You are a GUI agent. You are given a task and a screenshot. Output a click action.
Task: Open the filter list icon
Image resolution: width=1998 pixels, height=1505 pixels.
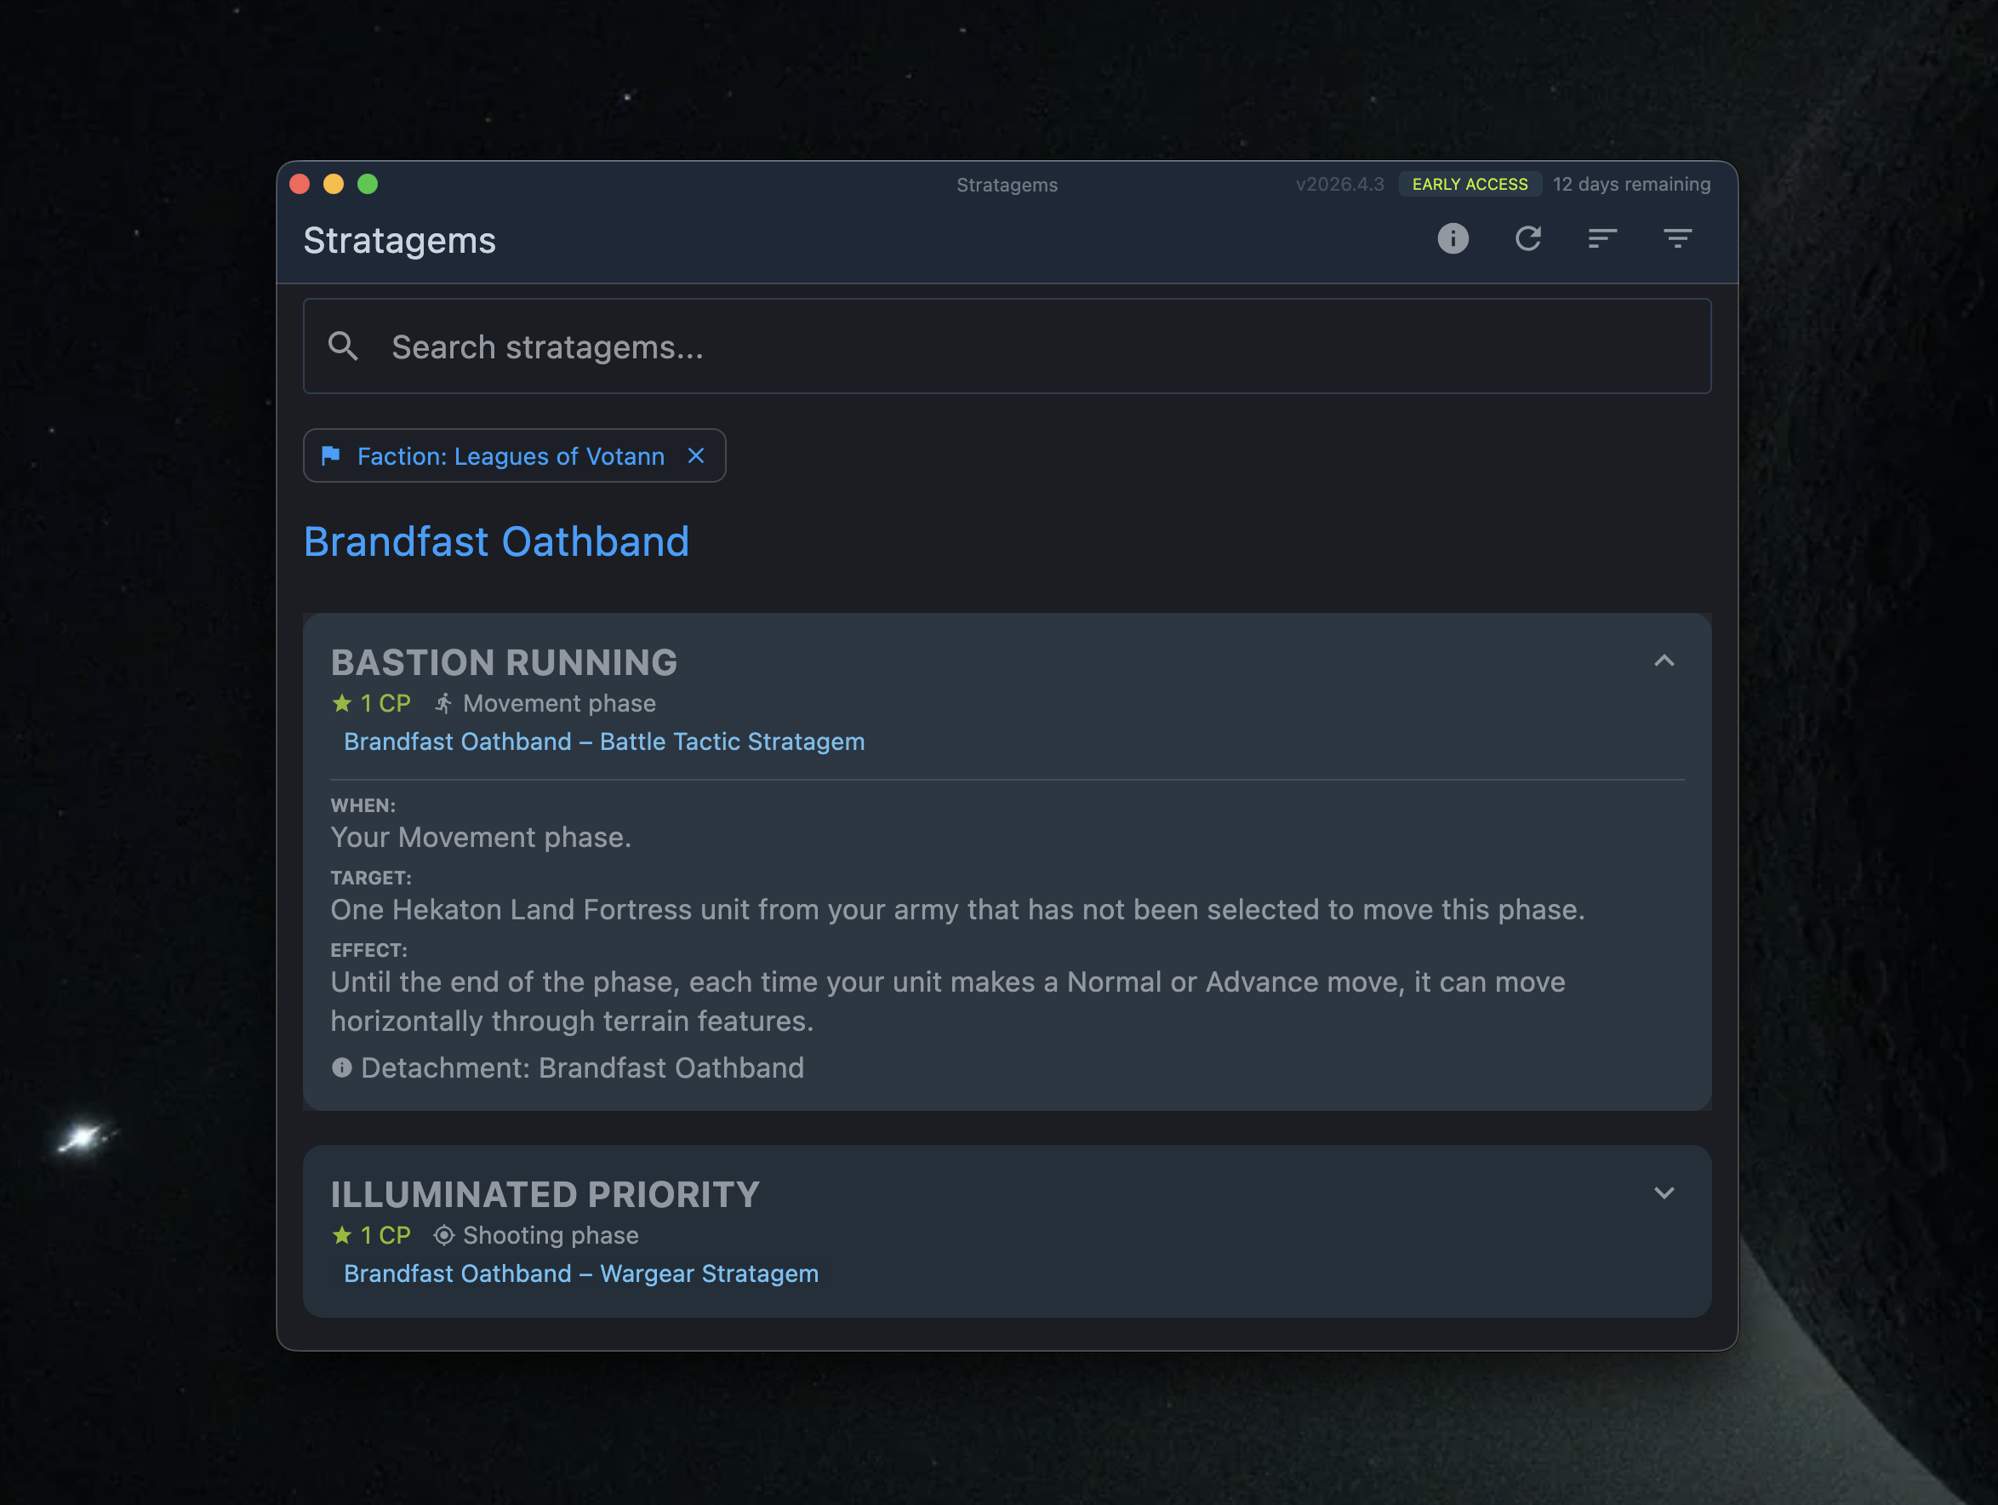click(x=1677, y=238)
